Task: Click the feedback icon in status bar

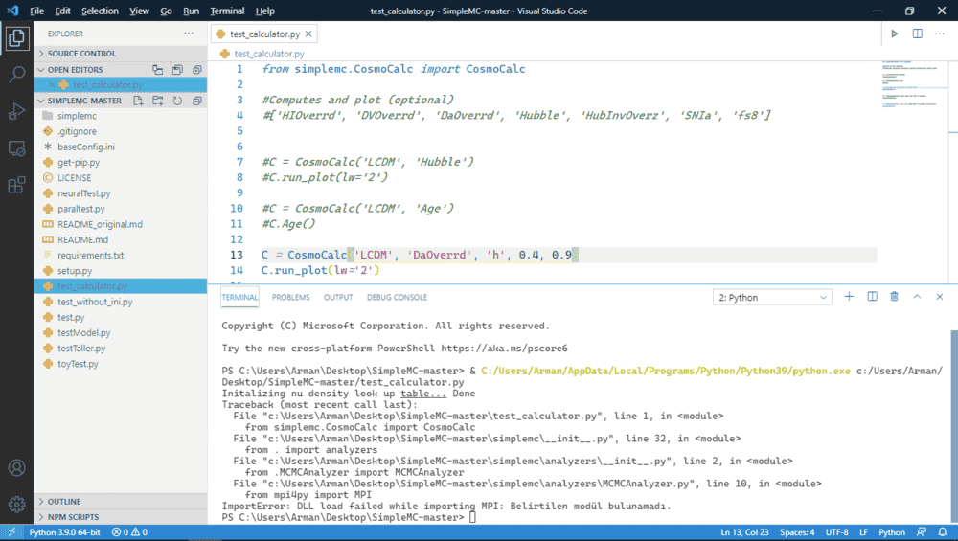Action: click(x=922, y=532)
